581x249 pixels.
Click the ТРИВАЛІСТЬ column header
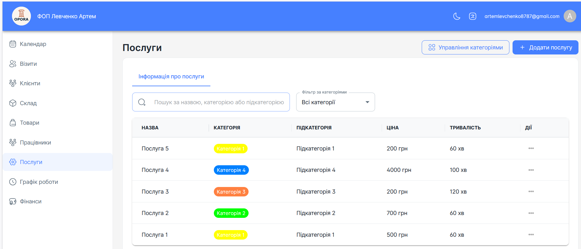pyautogui.click(x=465, y=128)
